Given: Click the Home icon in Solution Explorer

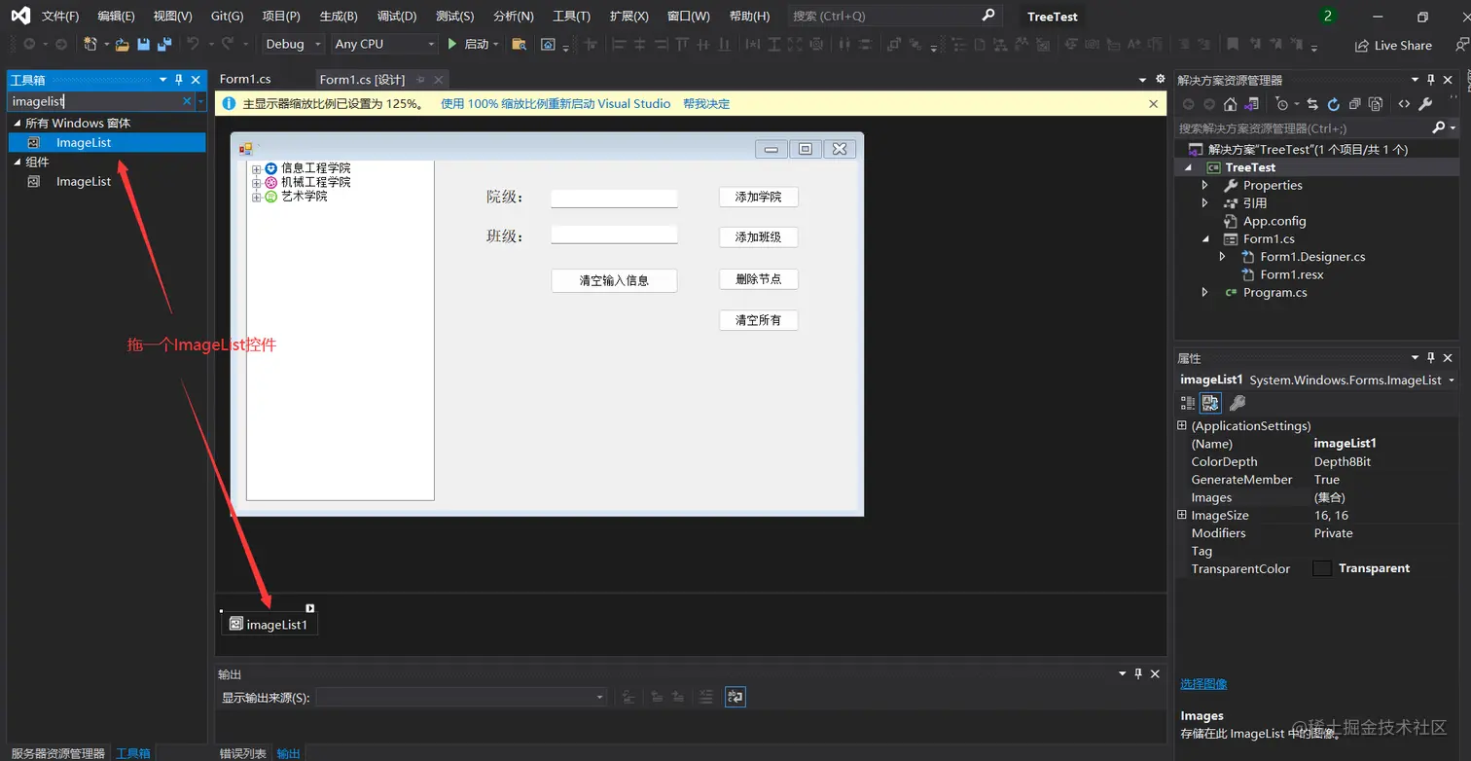Looking at the screenshot, I should pos(1231,104).
